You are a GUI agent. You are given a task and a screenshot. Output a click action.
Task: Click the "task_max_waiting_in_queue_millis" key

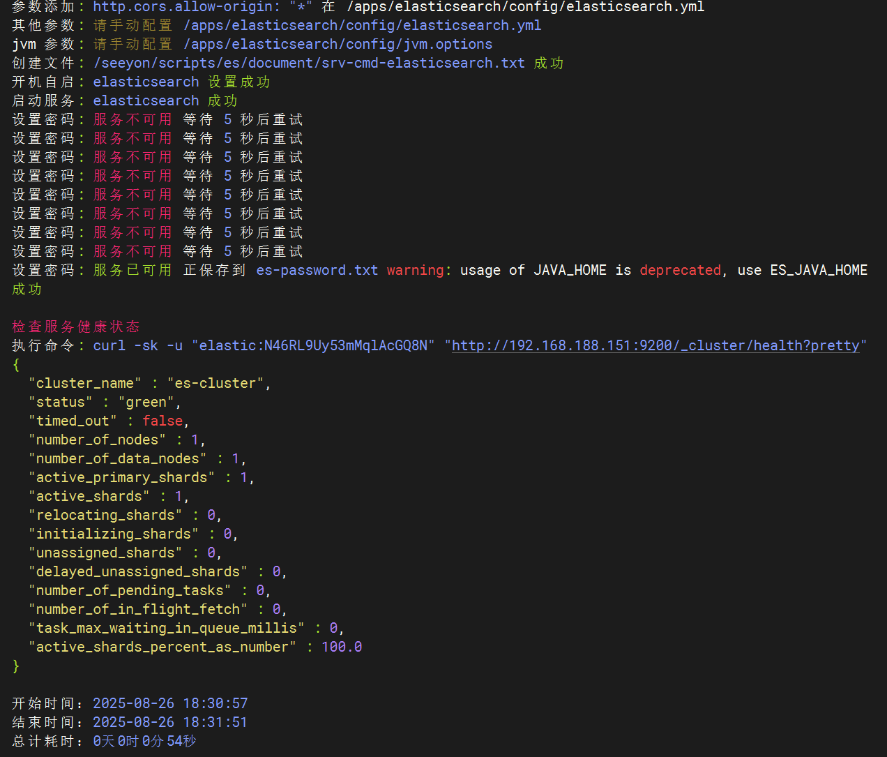pos(167,628)
